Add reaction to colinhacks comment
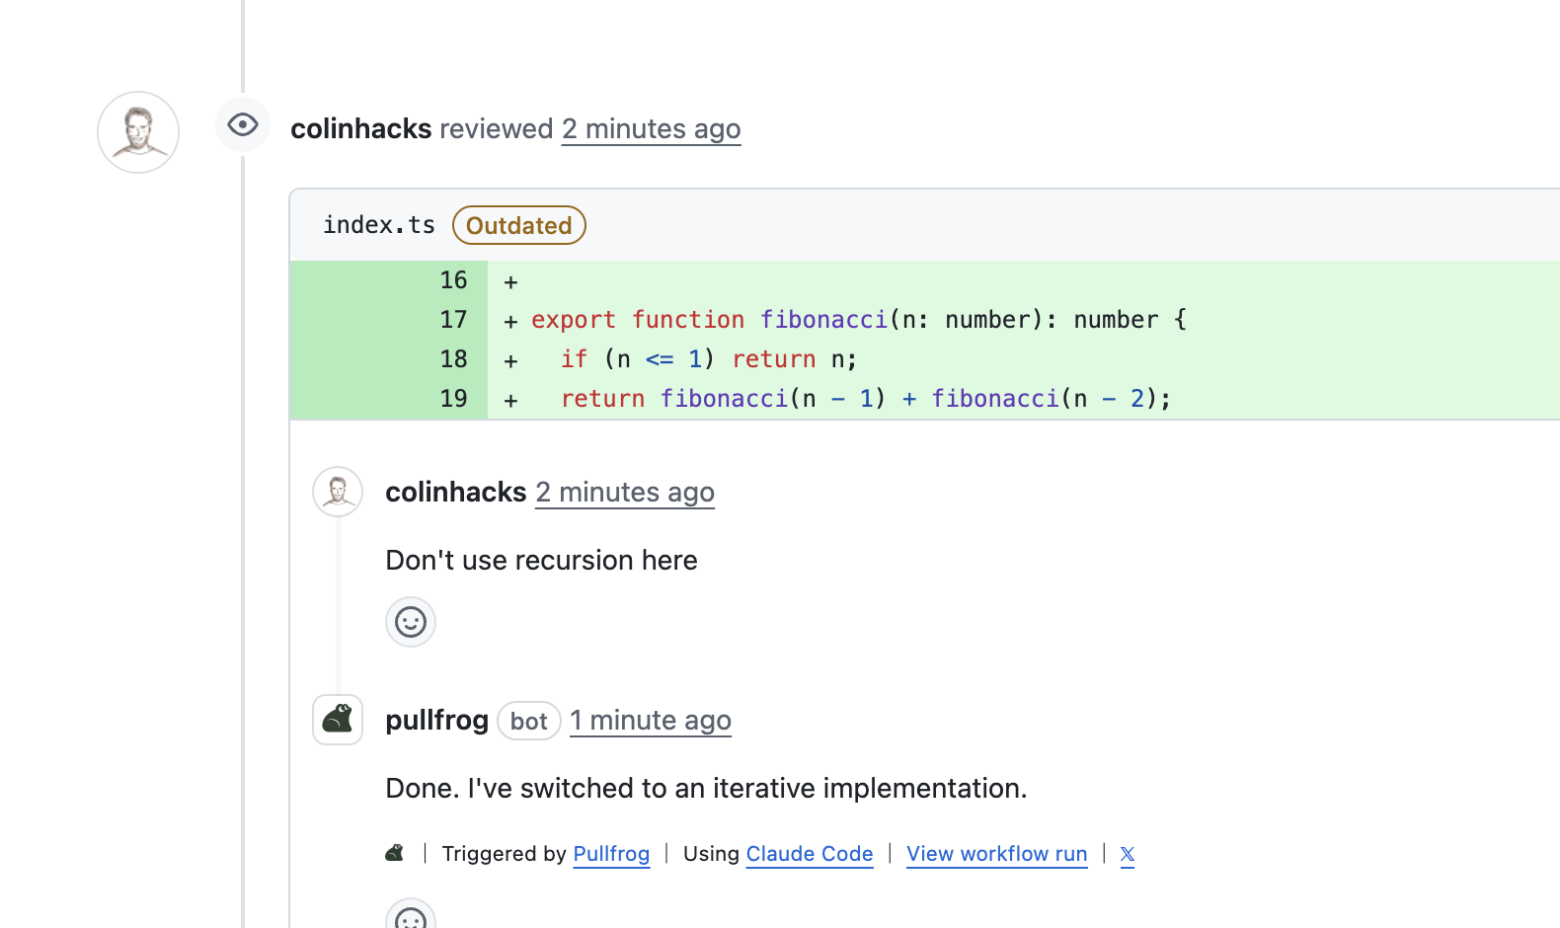This screenshot has width=1560, height=928. (x=411, y=622)
